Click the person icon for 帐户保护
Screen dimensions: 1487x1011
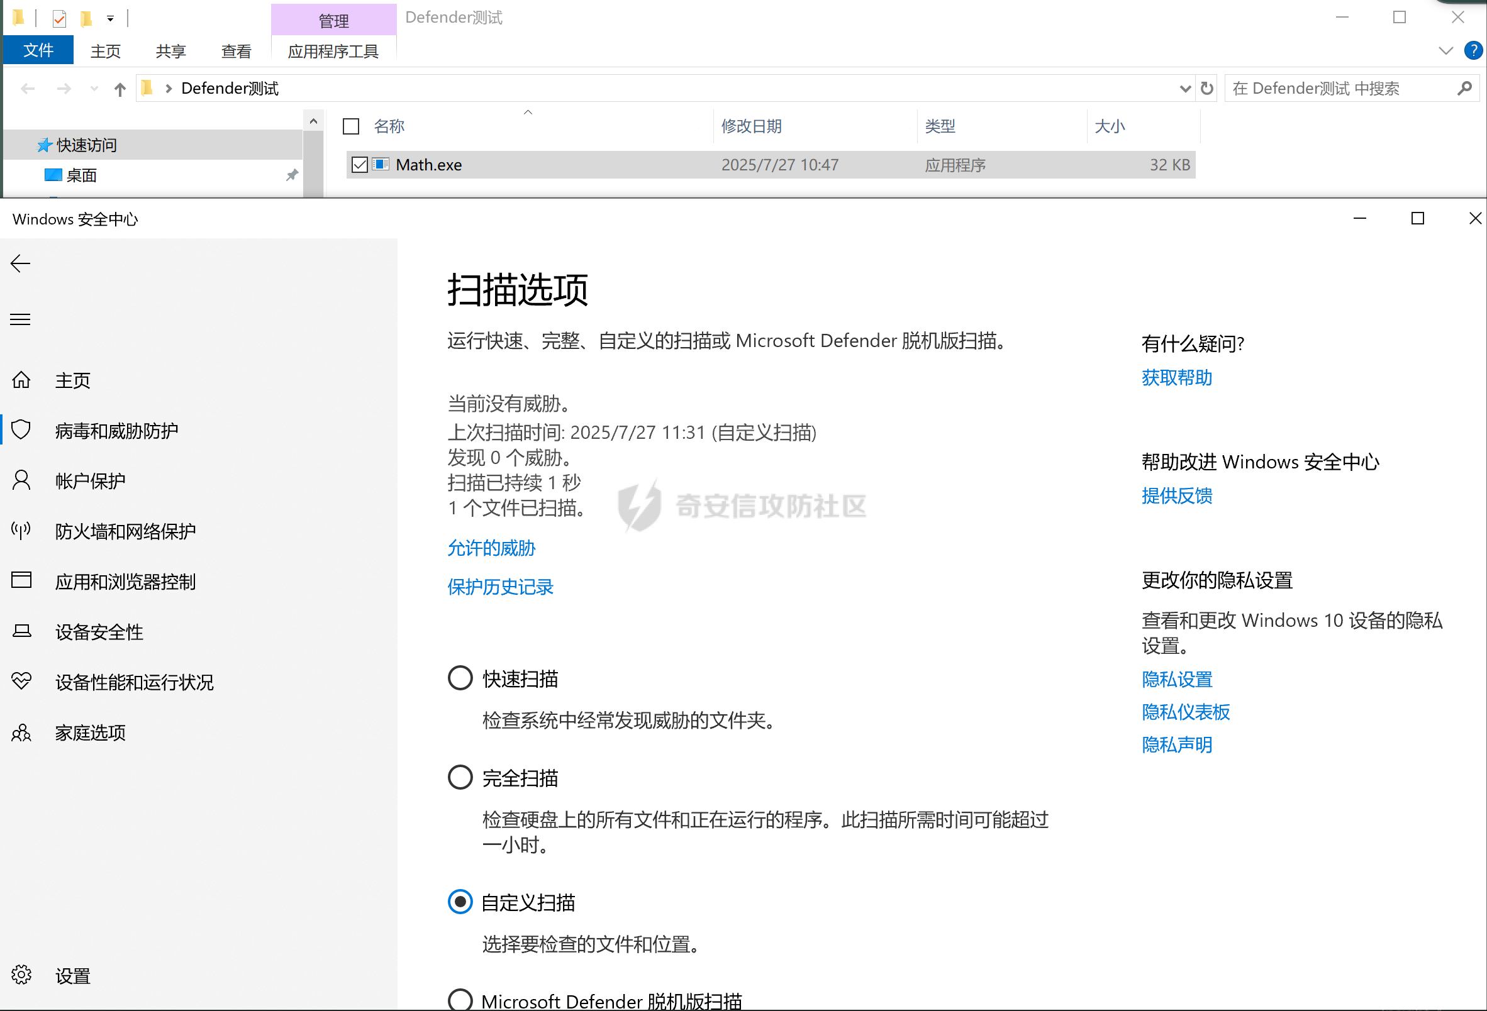point(21,480)
